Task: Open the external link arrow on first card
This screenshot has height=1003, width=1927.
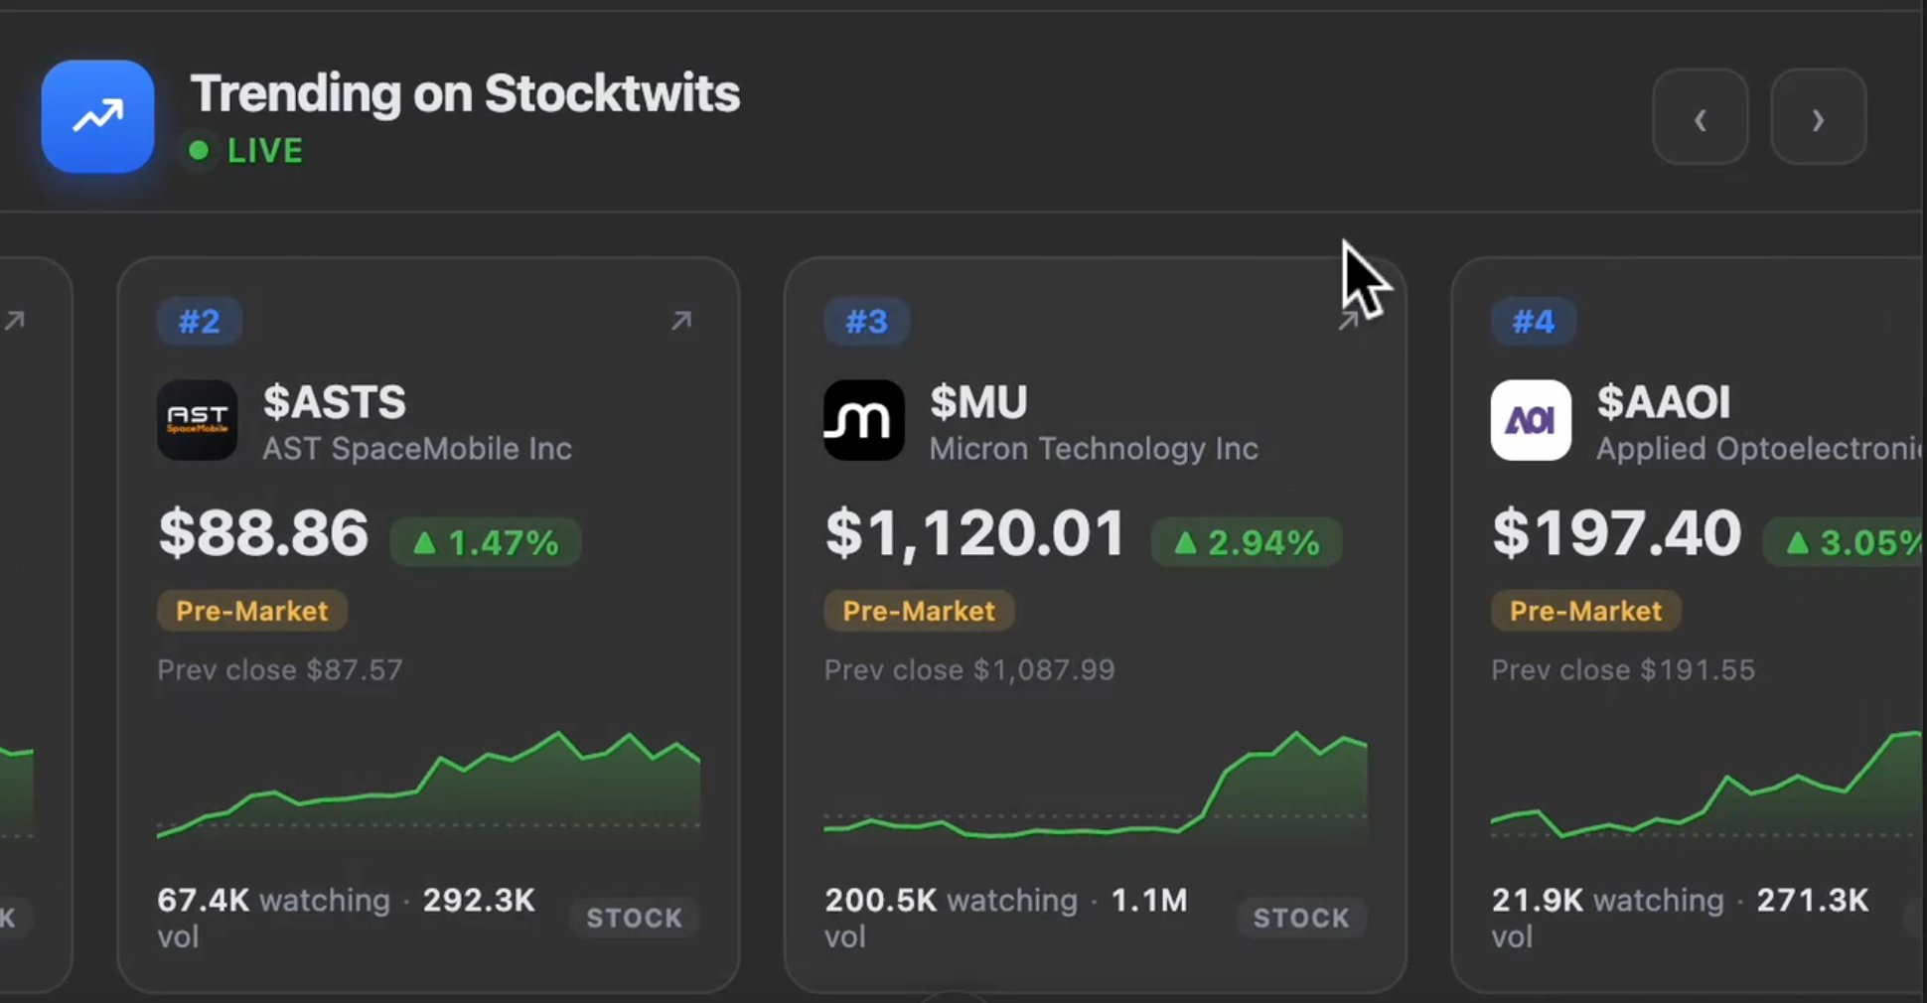Action: point(14,321)
